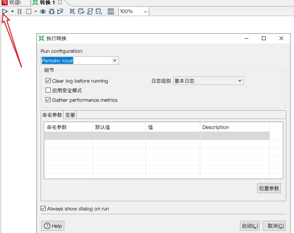The image size is (294, 233).
Task: Click the 值 column header
Action: tap(173, 127)
